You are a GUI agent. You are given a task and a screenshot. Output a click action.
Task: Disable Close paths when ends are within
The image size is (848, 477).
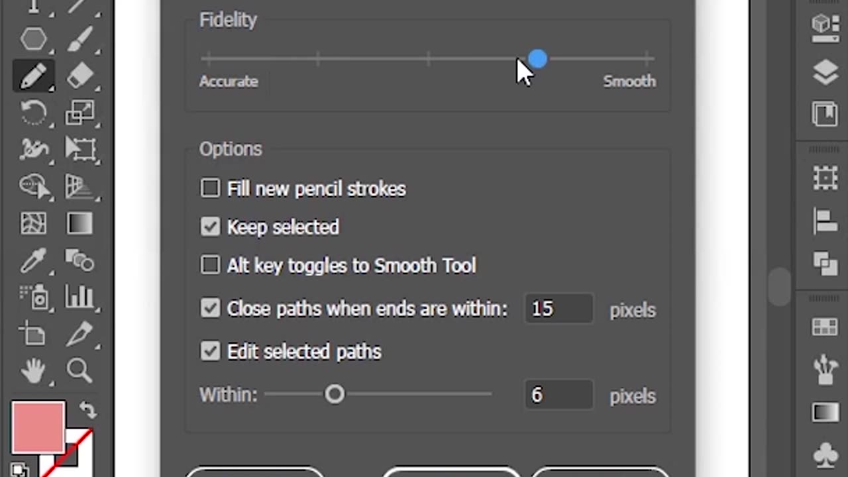(210, 309)
